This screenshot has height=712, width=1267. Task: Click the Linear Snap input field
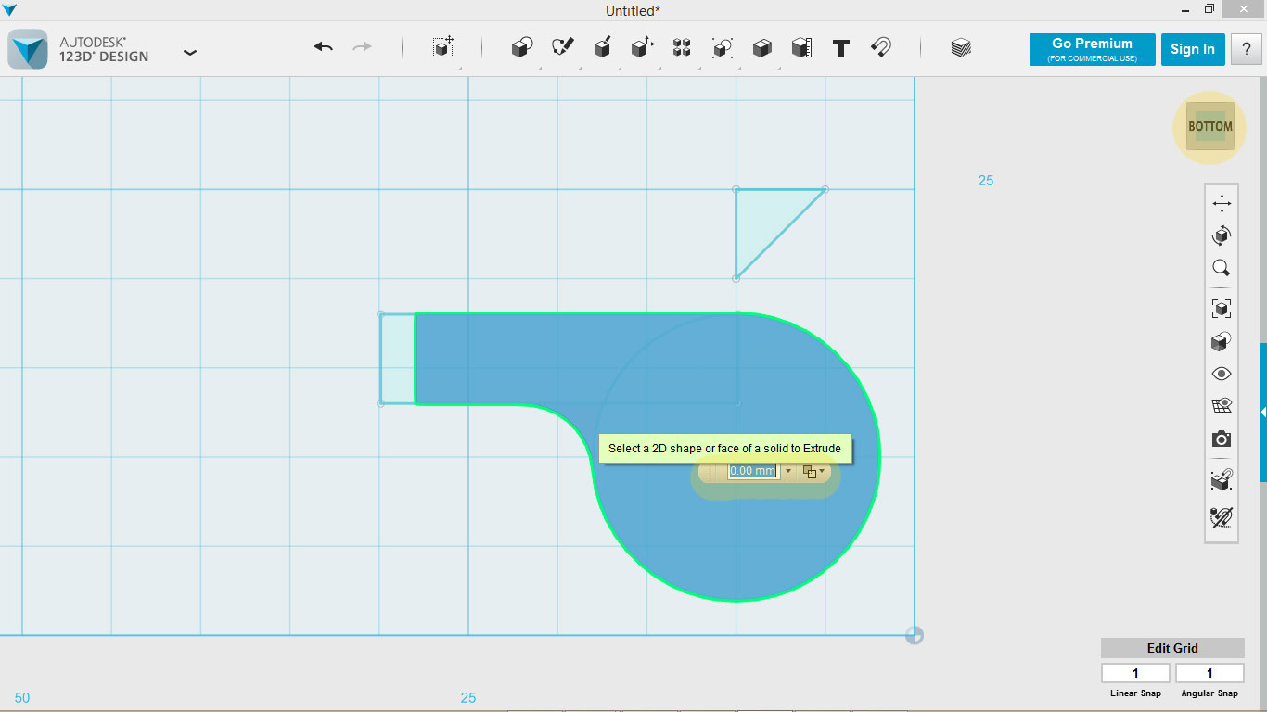(x=1134, y=672)
